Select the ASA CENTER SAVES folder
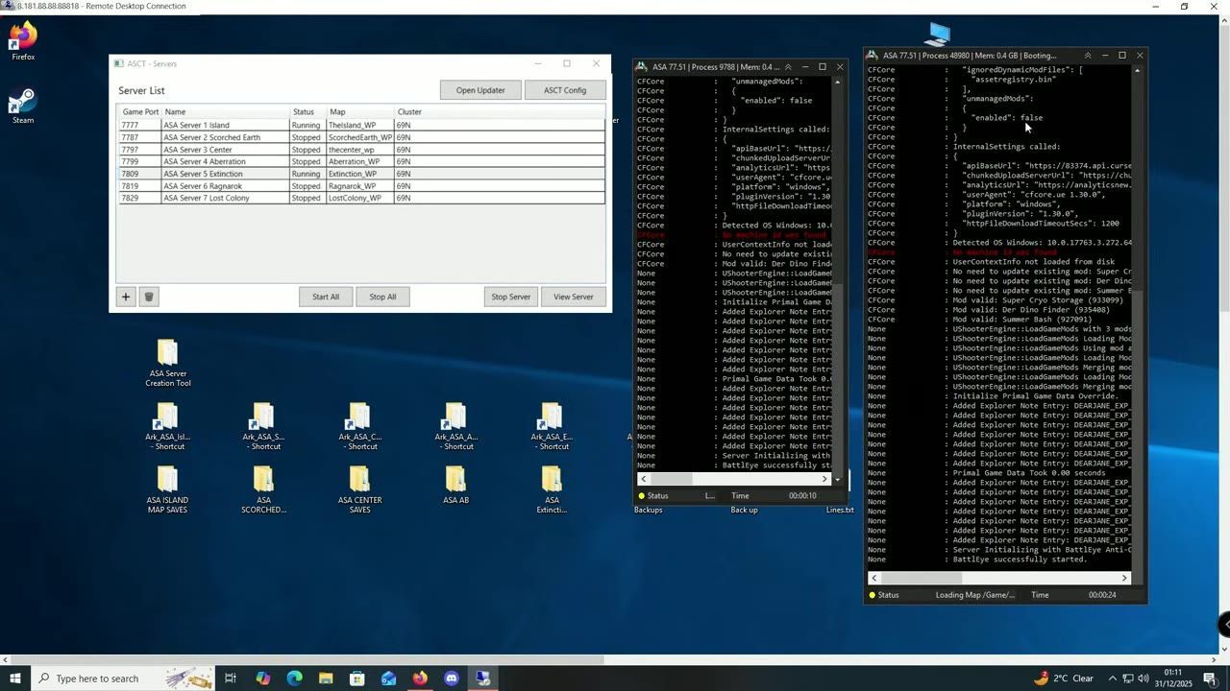 tap(359, 489)
